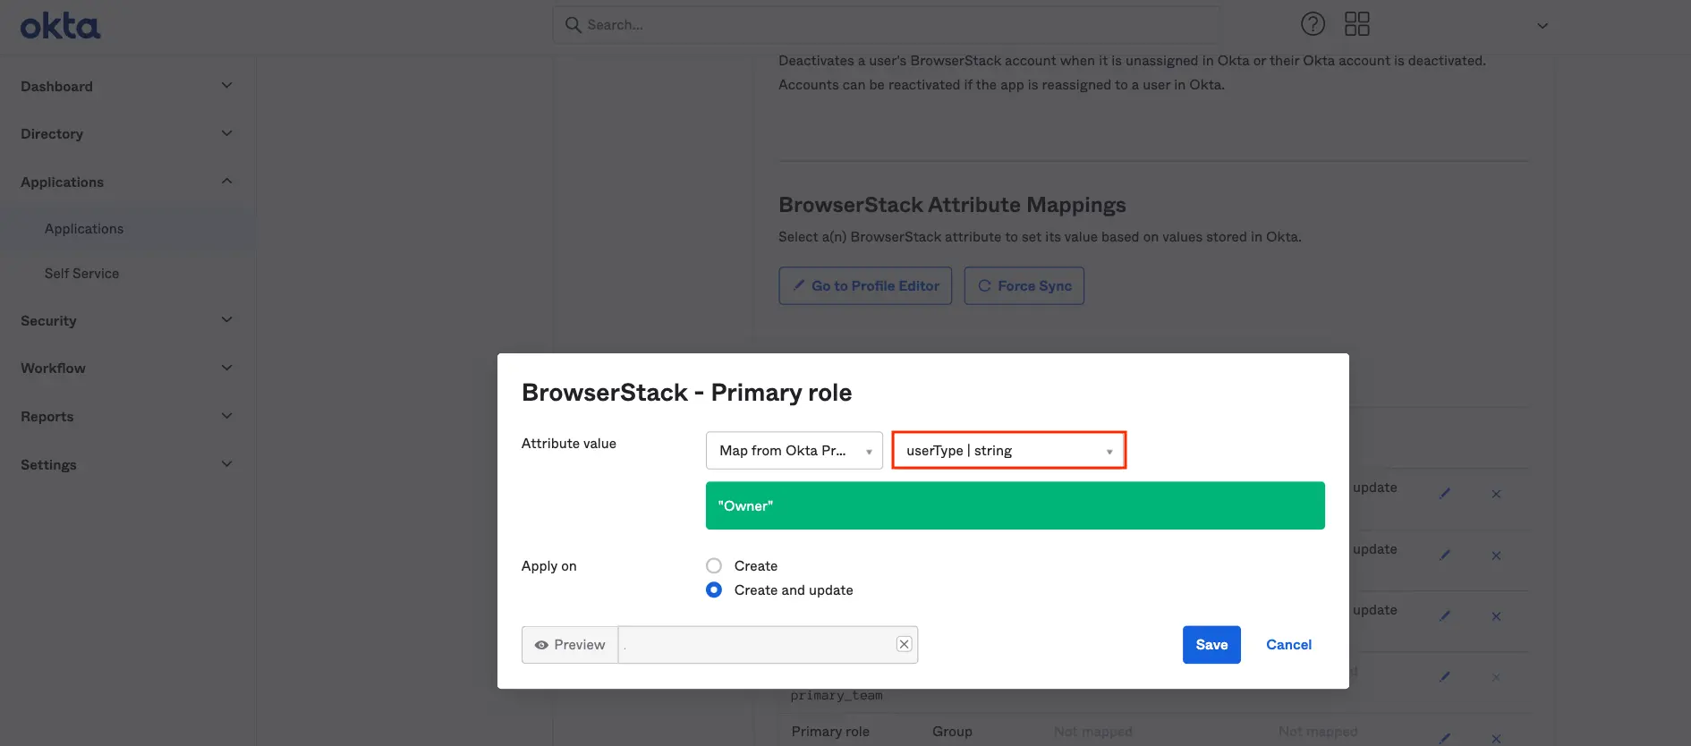The image size is (1691, 746).
Task: Open the Map from Okta Profile dropdown
Action: coord(794,451)
